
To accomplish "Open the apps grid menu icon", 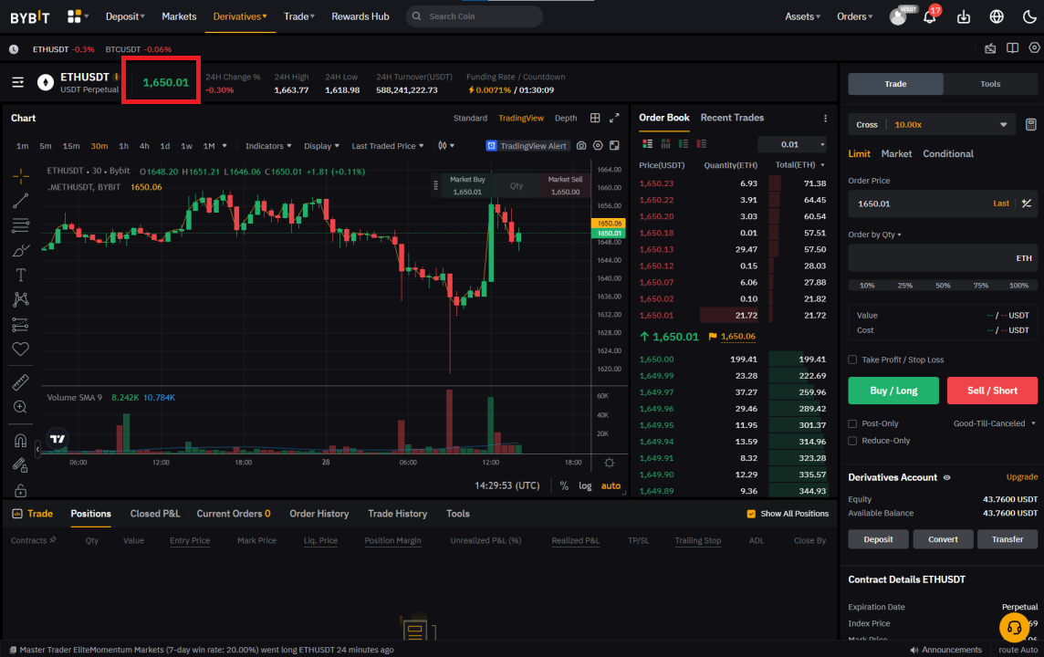I will tap(75, 16).
